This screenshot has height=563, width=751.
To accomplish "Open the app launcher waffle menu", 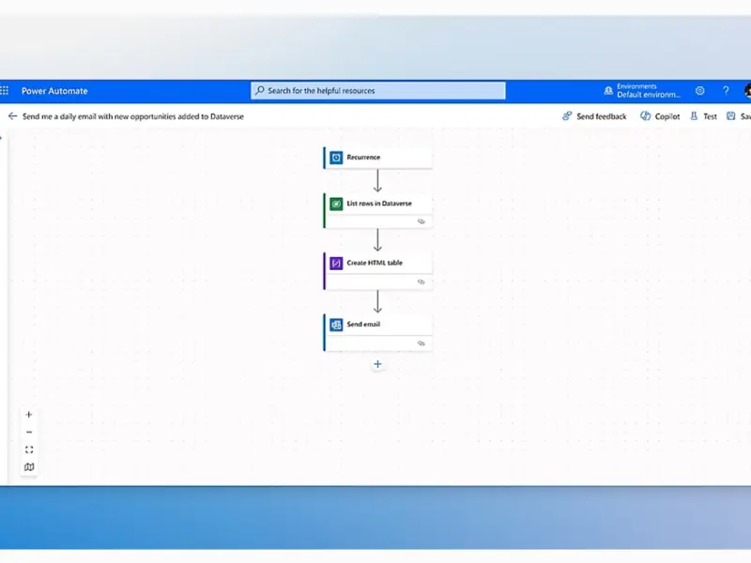I will [x=5, y=91].
